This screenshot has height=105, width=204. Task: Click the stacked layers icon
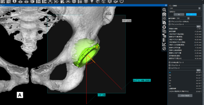coord(116,1)
